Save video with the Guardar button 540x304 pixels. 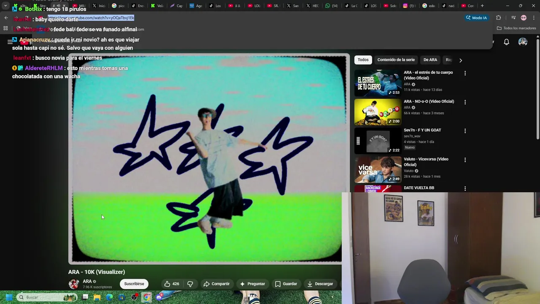[x=286, y=284]
